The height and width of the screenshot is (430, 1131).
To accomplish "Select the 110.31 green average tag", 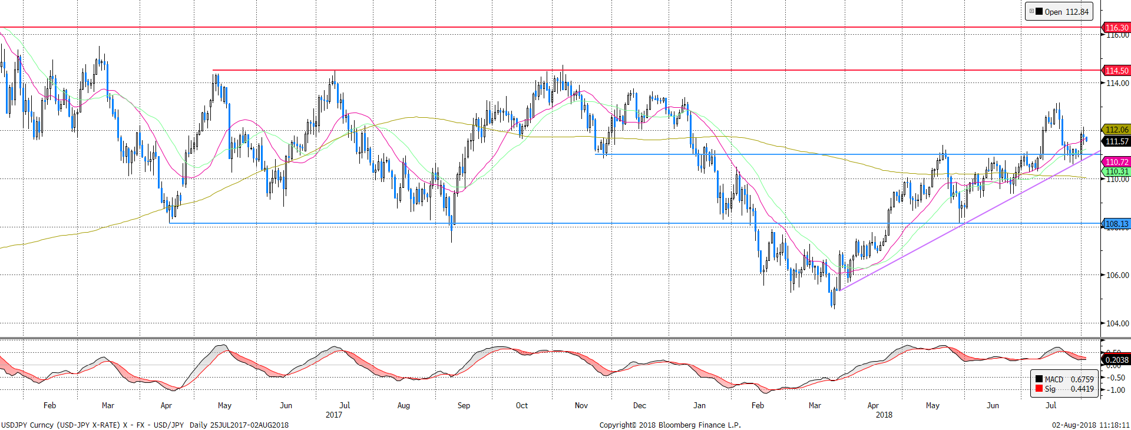I will tap(1116, 171).
